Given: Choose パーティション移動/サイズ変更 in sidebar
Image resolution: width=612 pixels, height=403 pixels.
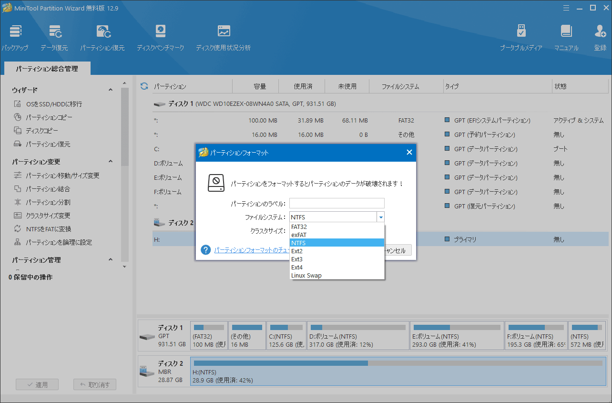Looking at the screenshot, I should [56, 176].
